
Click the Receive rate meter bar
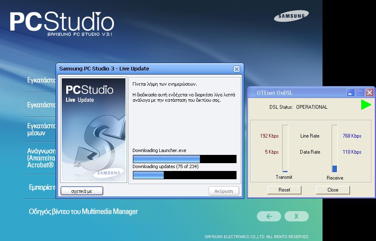click(334, 149)
